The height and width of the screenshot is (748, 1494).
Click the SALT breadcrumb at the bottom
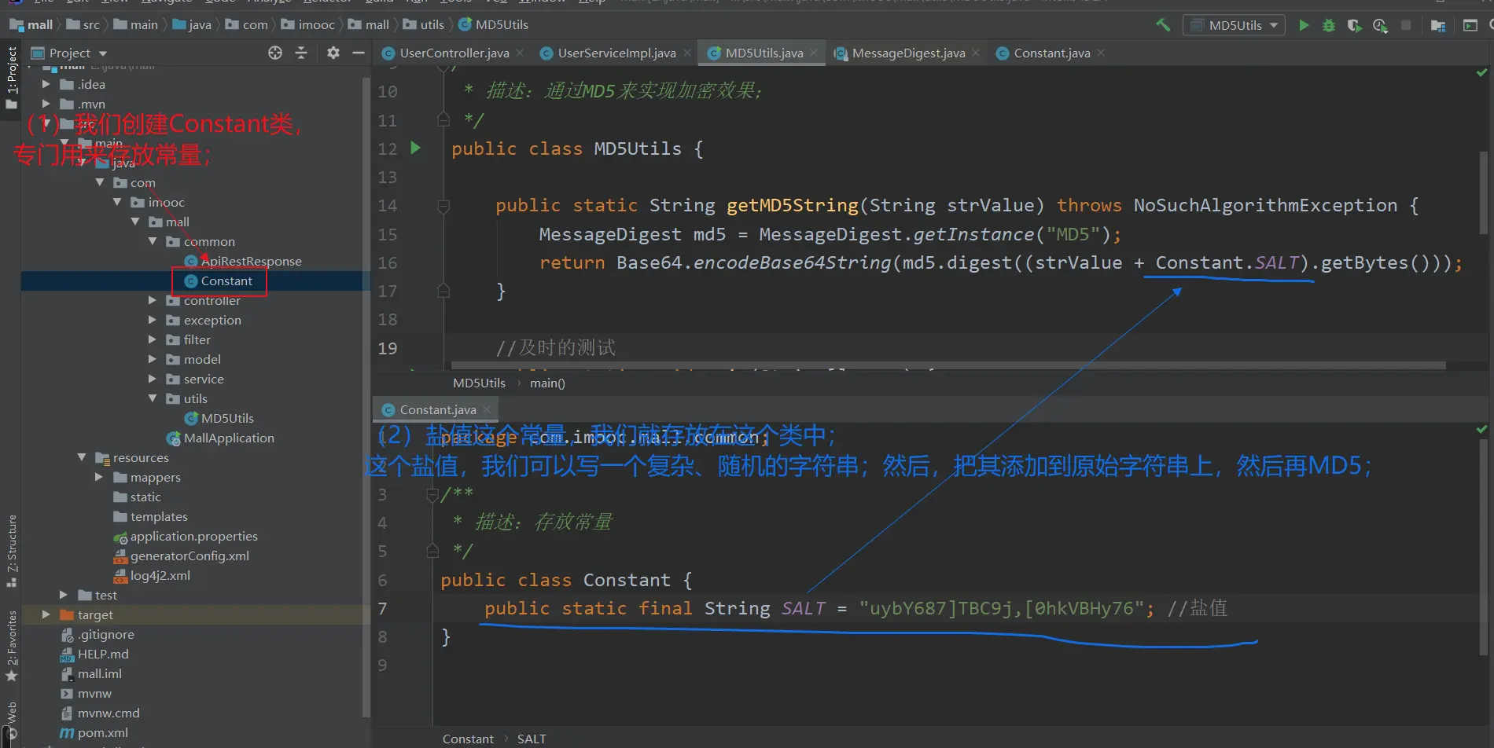(x=532, y=739)
